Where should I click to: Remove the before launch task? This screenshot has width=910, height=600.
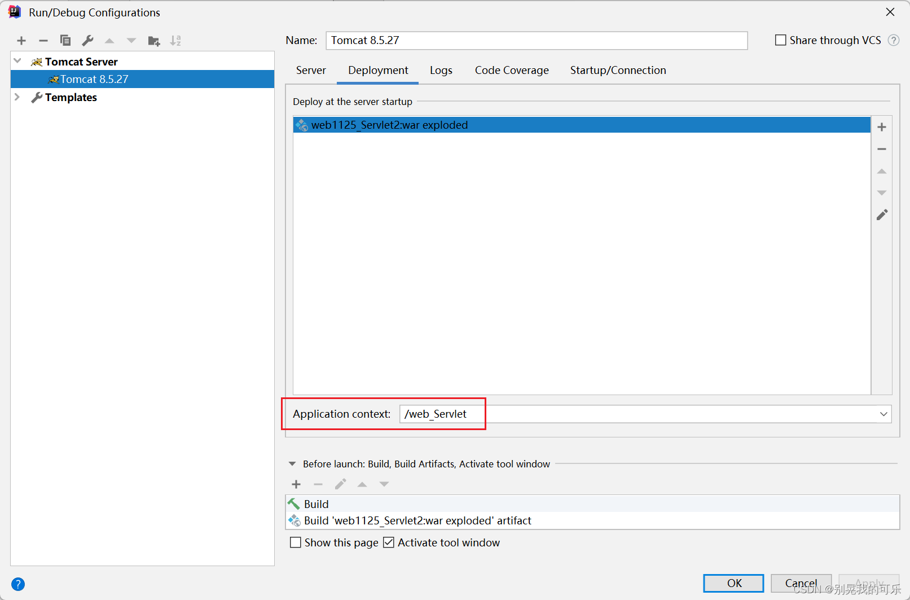(318, 484)
